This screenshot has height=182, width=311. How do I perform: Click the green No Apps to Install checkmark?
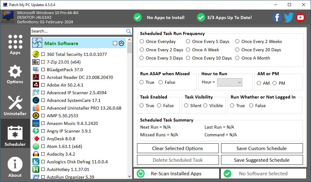137,17
